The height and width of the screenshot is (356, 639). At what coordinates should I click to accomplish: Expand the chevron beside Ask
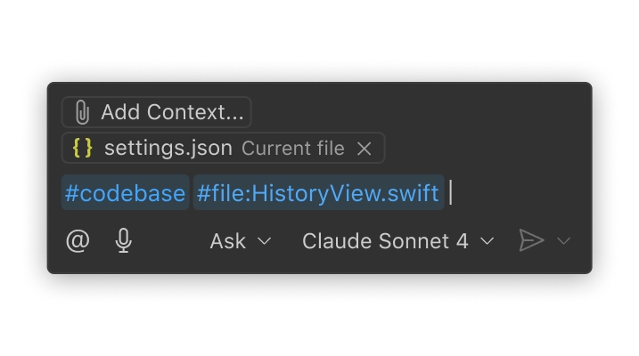(264, 241)
